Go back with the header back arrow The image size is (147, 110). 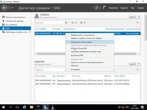coord(4,8)
